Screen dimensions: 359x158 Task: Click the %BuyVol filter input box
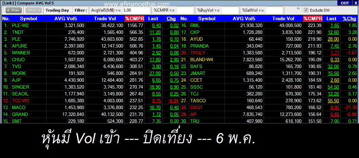230,10
